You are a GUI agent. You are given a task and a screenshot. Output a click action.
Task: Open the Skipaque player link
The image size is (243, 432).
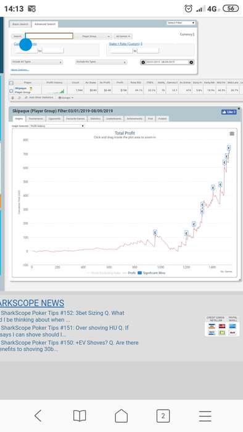point(20,88)
